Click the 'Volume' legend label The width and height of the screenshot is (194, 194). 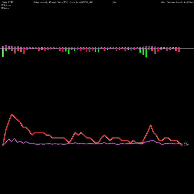point(7,5)
